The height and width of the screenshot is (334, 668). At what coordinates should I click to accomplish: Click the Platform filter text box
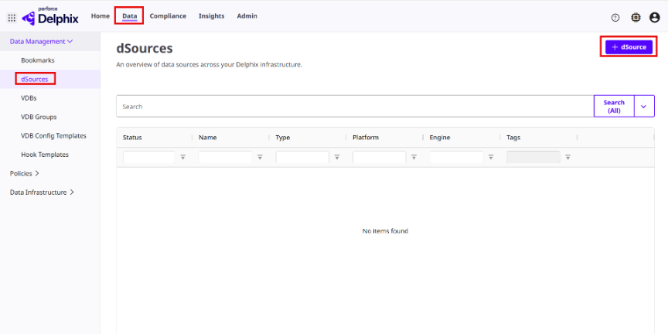coord(379,157)
